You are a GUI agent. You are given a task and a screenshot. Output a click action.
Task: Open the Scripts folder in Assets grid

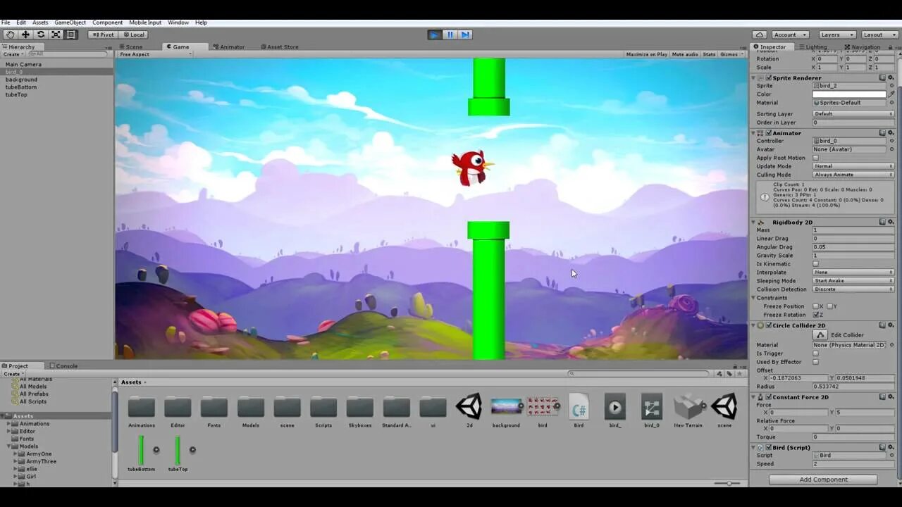[x=323, y=411]
